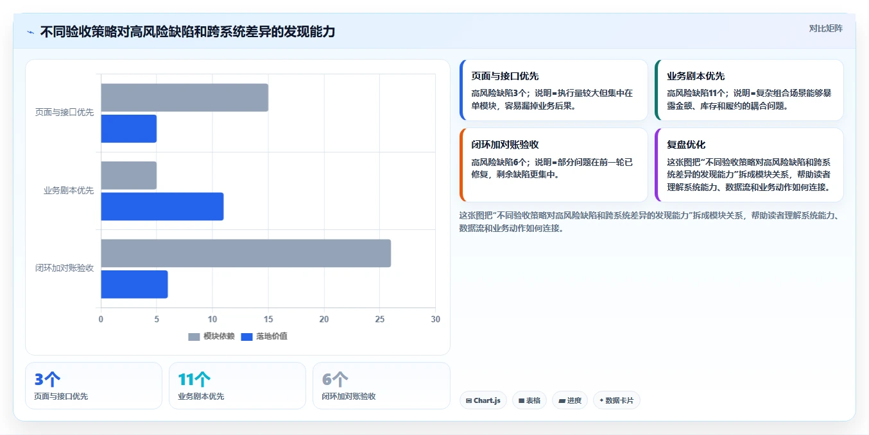Click blue 落地价值 bar for 业务剧本优先

point(162,206)
